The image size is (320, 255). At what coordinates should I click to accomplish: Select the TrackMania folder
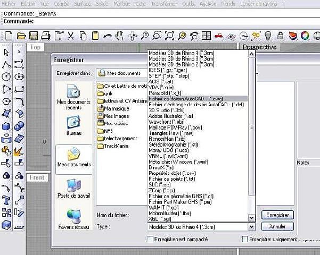113,146
